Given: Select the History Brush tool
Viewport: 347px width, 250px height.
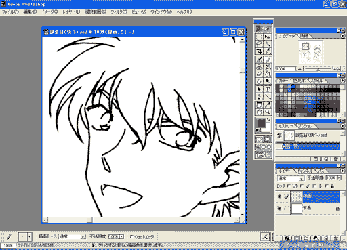Looking at the screenshot, I should [x=268, y=66].
